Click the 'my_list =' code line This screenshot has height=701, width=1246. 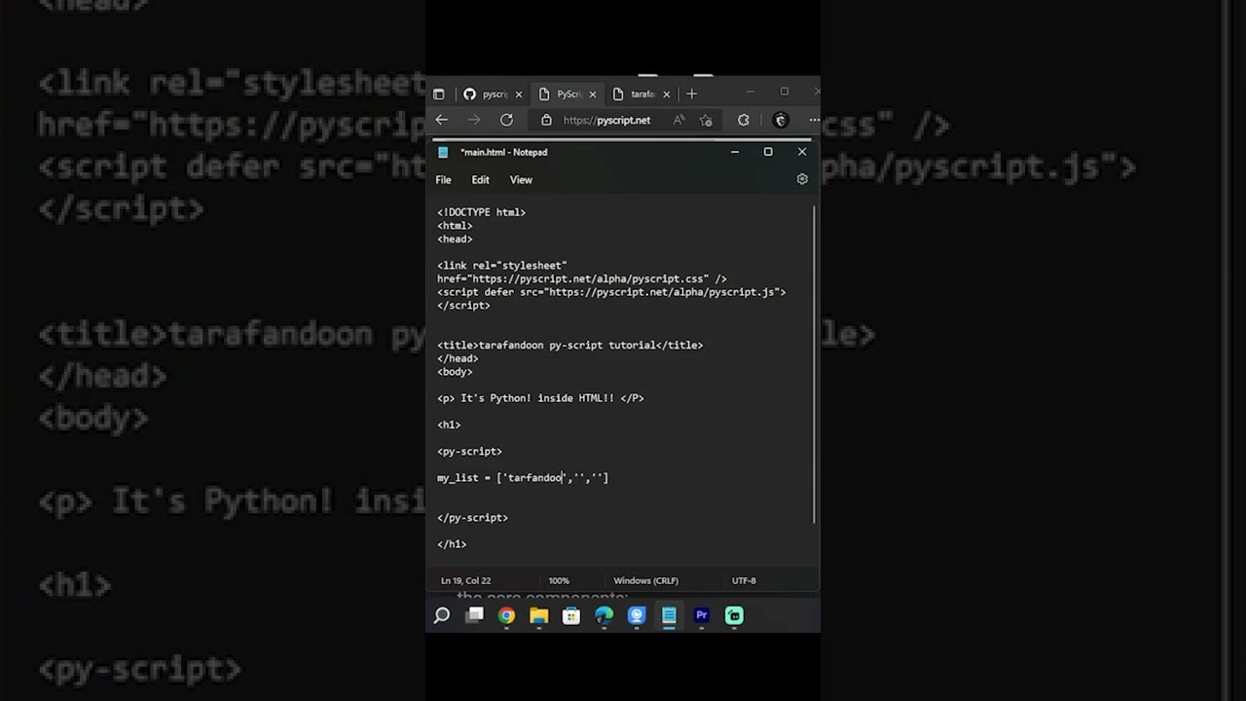(523, 477)
